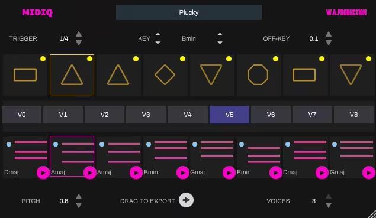Open the W.A. Production logo link
This screenshot has height=218, width=376.
tap(346, 12)
